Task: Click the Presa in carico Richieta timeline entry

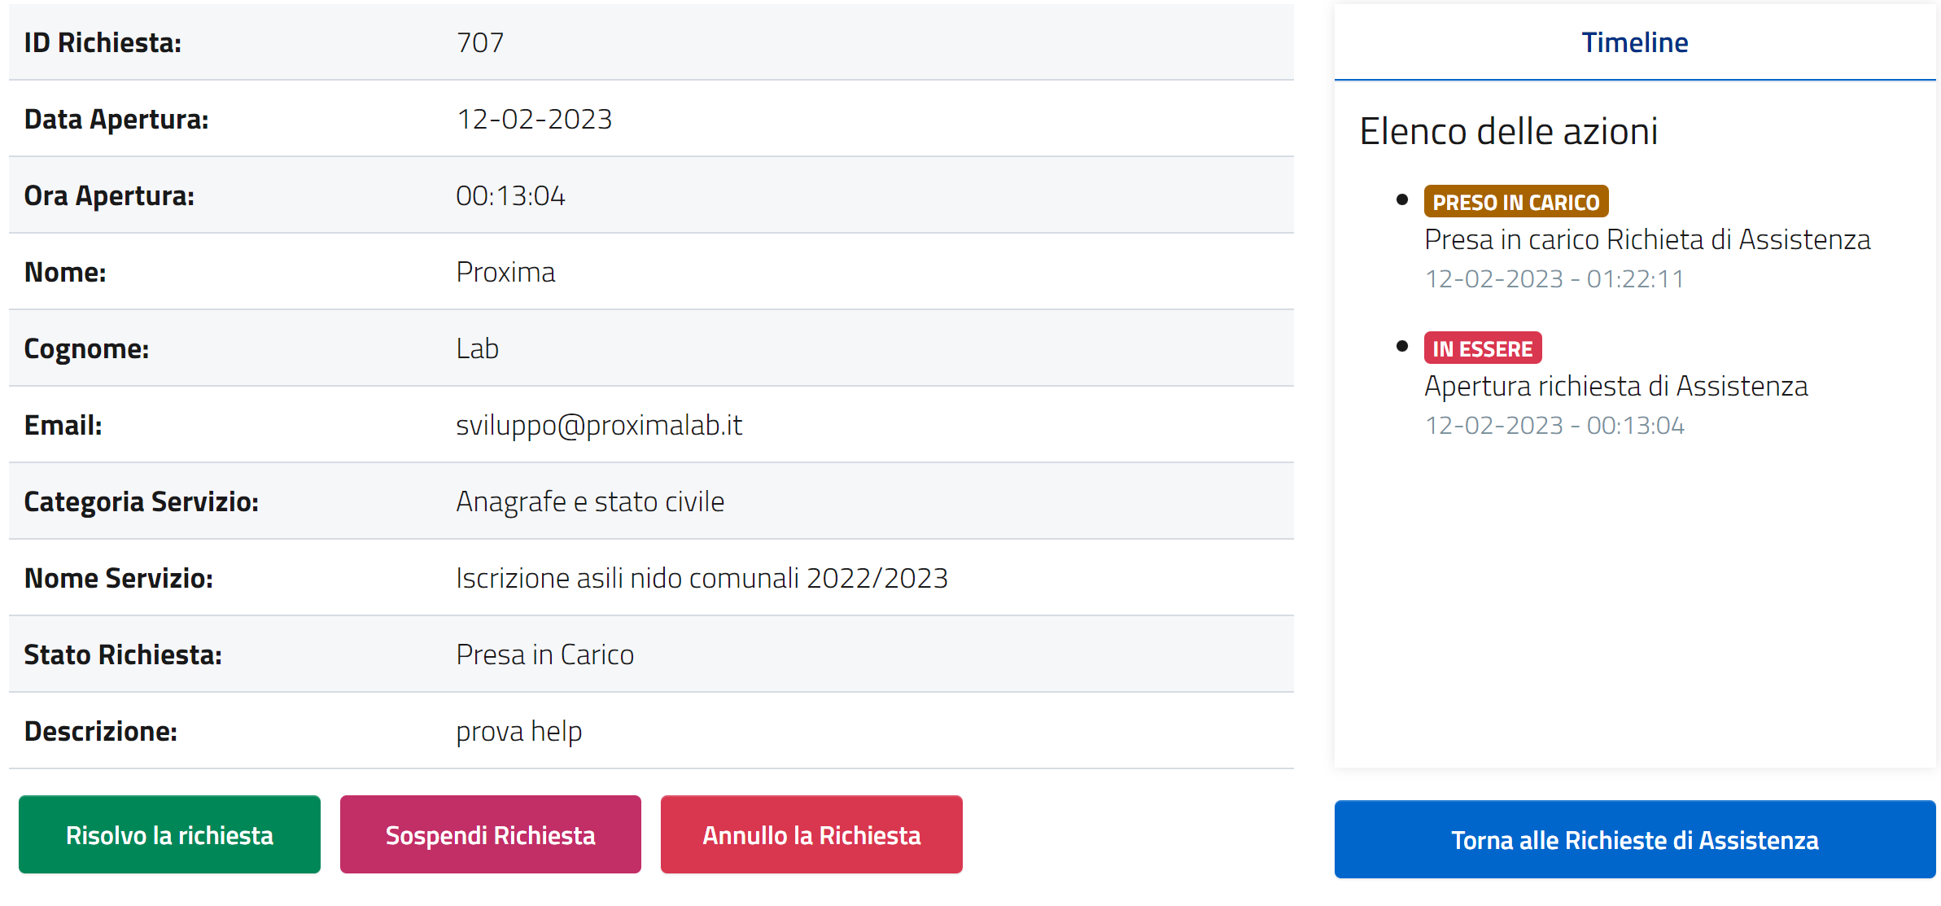Action: pyautogui.click(x=1647, y=239)
